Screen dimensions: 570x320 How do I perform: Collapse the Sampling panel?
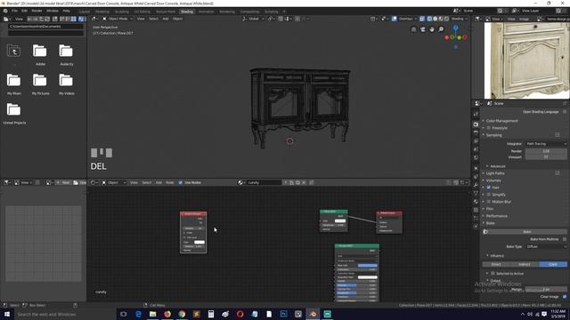point(493,135)
